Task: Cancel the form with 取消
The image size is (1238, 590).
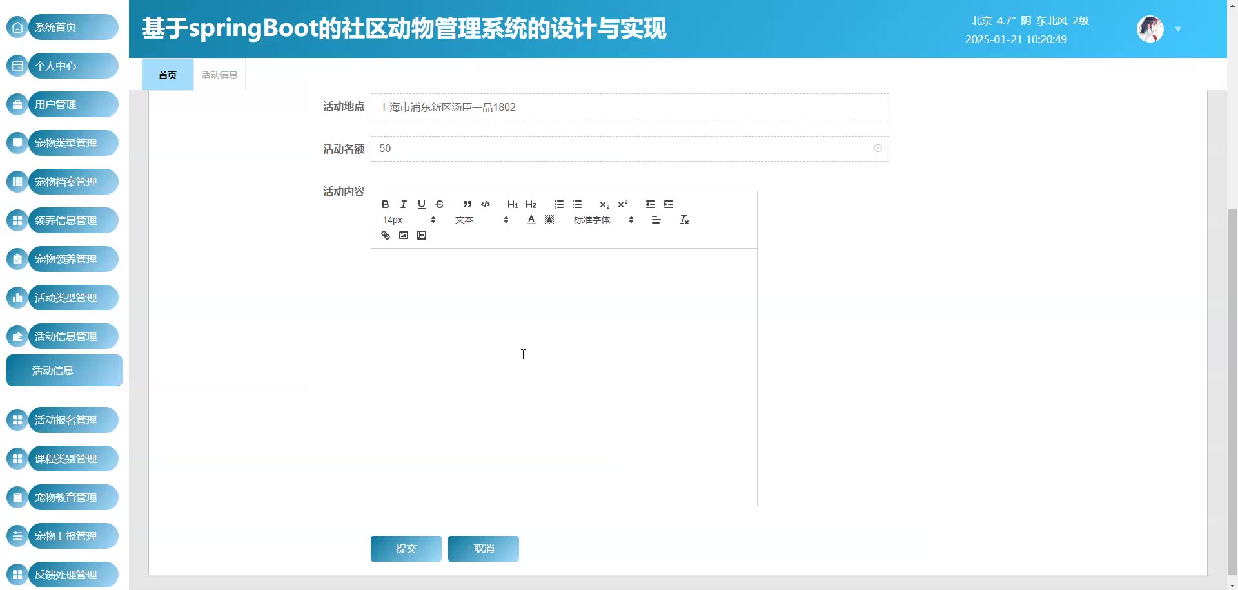Action: coord(484,549)
